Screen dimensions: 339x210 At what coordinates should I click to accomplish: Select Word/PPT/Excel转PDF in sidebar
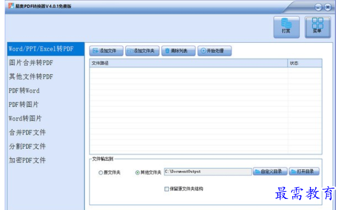click(46, 49)
